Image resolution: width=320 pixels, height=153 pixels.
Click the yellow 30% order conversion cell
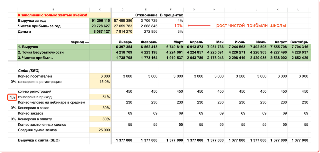point(100,108)
